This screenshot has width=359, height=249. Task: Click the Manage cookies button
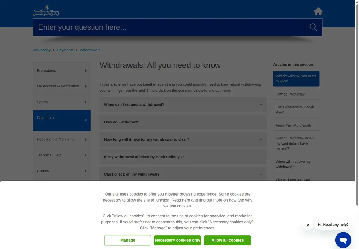[x=128, y=240]
